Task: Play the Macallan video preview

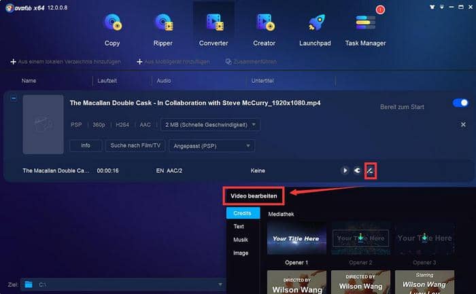Action: coord(345,170)
